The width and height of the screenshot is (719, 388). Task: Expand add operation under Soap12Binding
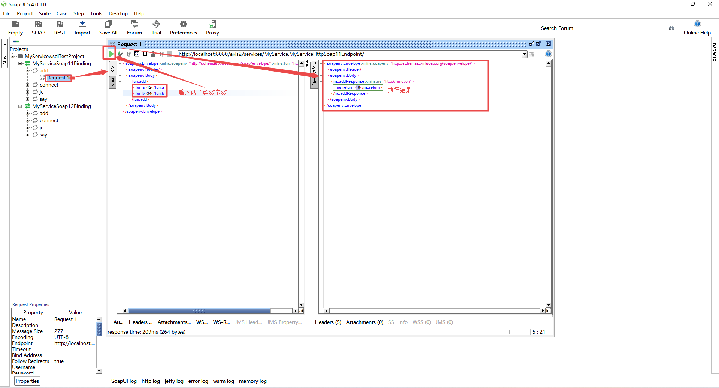[x=27, y=113]
